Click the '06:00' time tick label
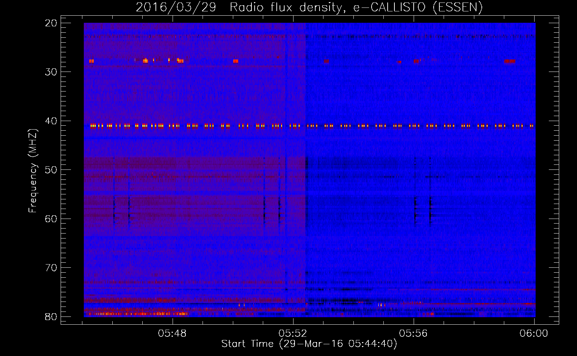This screenshot has width=577, height=356. tap(534, 334)
